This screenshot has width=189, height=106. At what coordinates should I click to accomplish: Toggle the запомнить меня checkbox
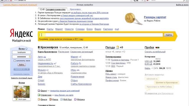click(14, 61)
